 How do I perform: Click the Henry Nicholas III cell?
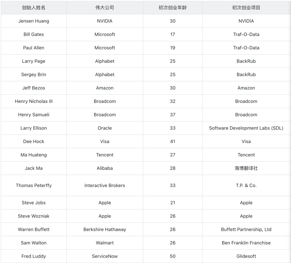pos(34,101)
